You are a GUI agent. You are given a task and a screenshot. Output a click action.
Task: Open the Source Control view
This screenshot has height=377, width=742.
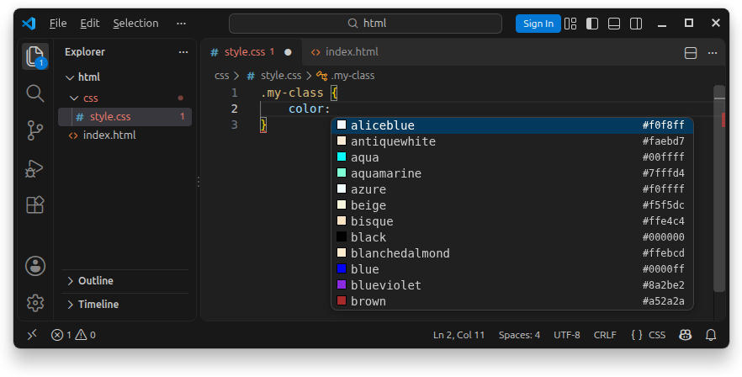[x=35, y=130]
